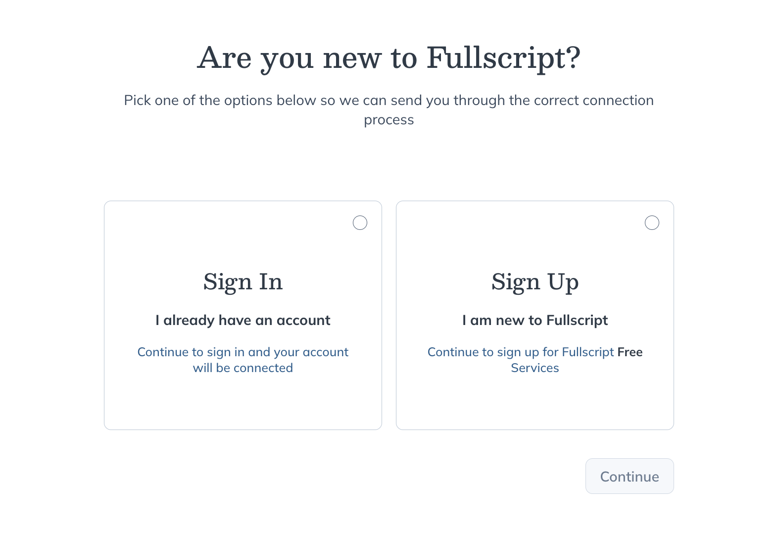Click empty area at bottom of Sign Up card
Image resolution: width=778 pixels, height=541 pixels.
click(x=535, y=404)
